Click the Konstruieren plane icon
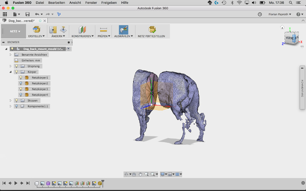This screenshot has width=306, height=191. tap(82, 29)
